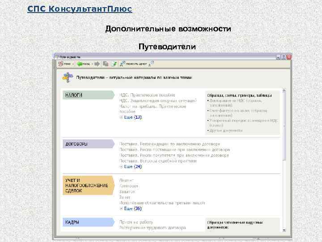Screen dimensions: 322x242
Task: Select the ДОГОВОРЫ category
Action: (x=88, y=144)
